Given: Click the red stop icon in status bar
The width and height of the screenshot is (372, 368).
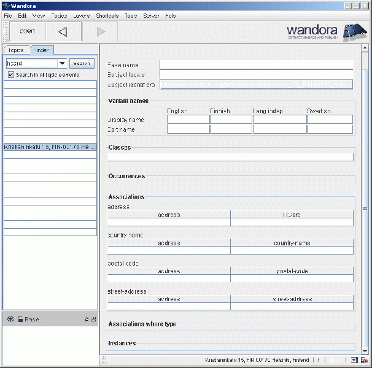Looking at the screenshot, I should coord(364,360).
